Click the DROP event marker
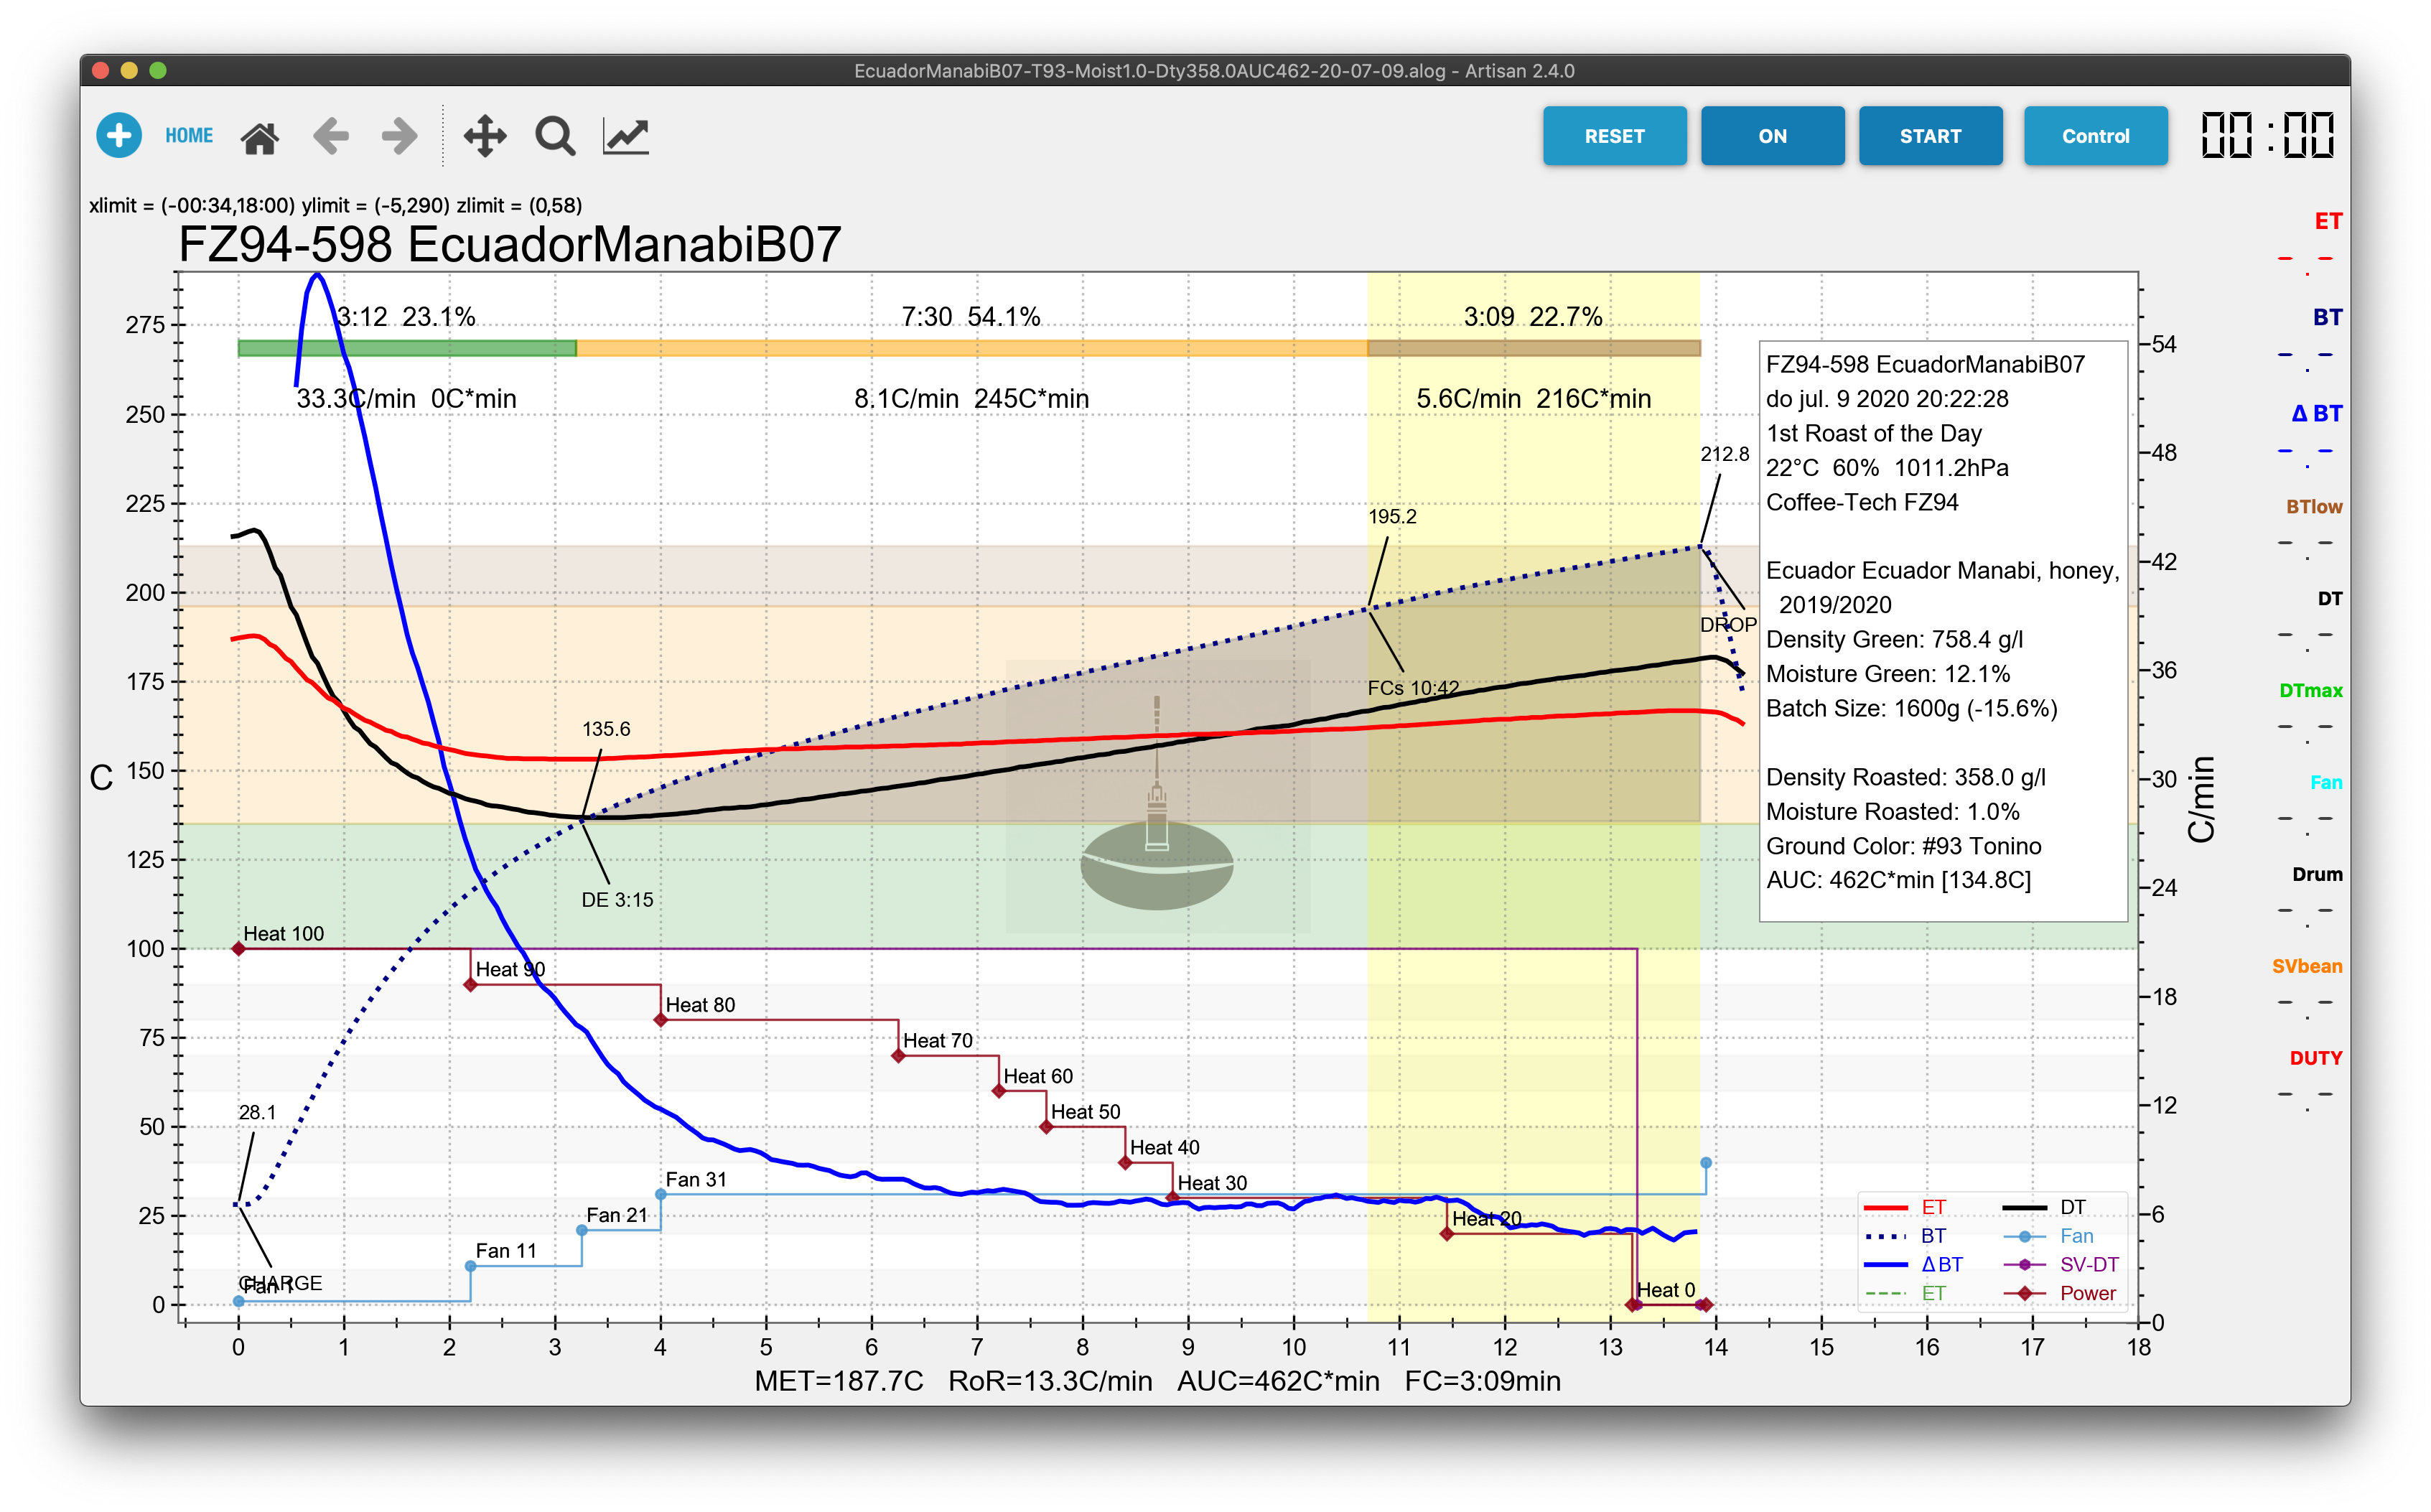The height and width of the screenshot is (1512, 2431). (x=1727, y=625)
